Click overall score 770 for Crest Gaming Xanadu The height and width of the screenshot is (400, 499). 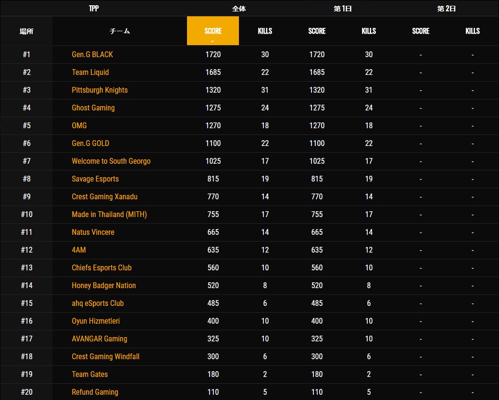click(213, 196)
